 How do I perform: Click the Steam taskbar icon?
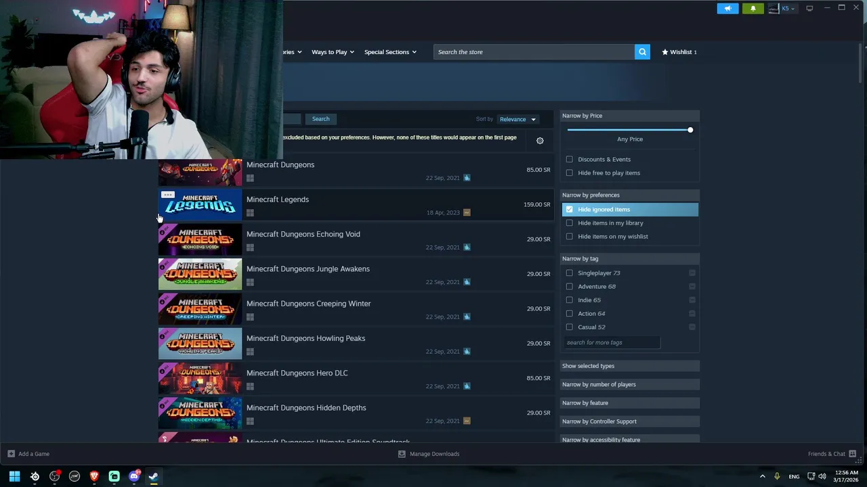tap(154, 476)
